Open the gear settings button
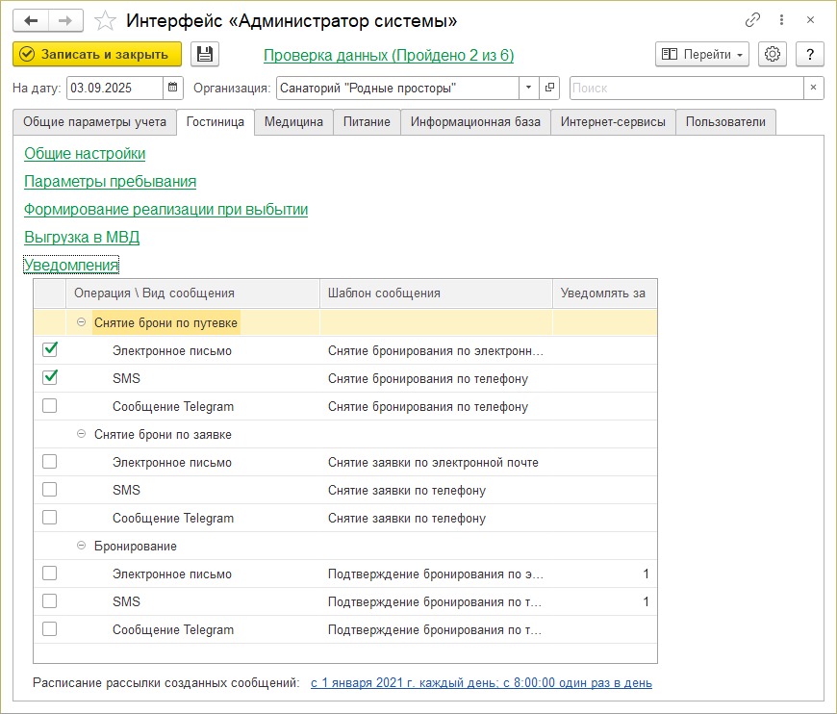The height and width of the screenshot is (714, 837). click(773, 55)
